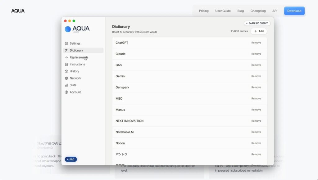Click the PRO badge in sidebar
Image resolution: width=318 pixels, height=180 pixels.
click(x=71, y=159)
